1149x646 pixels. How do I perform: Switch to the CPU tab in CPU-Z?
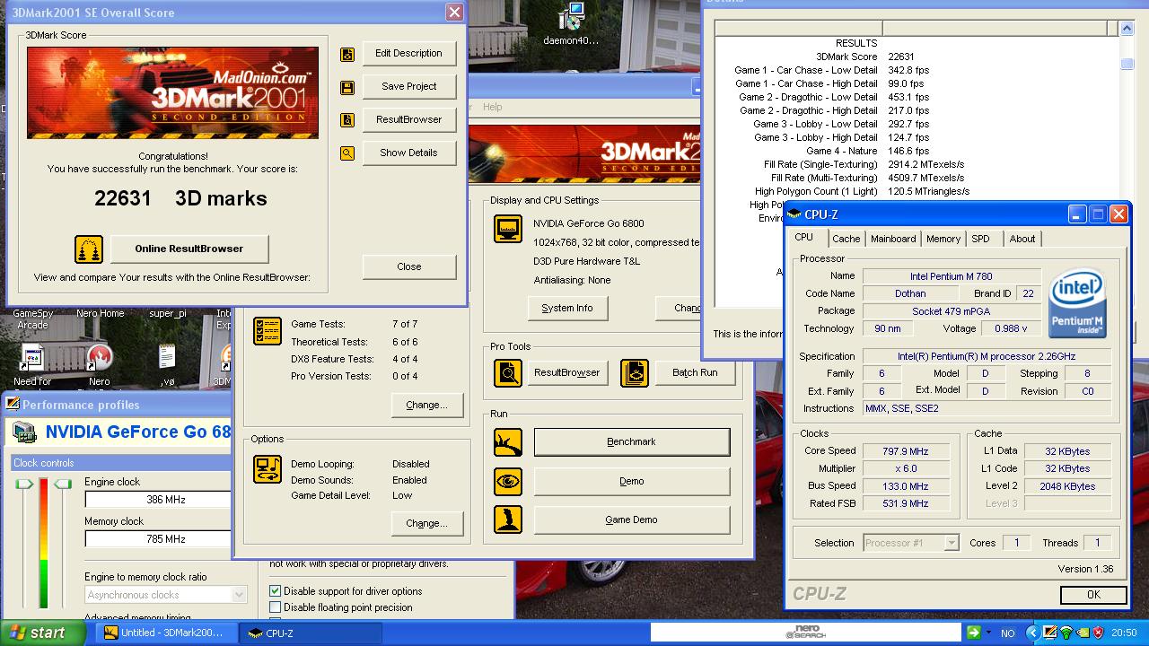pos(804,238)
